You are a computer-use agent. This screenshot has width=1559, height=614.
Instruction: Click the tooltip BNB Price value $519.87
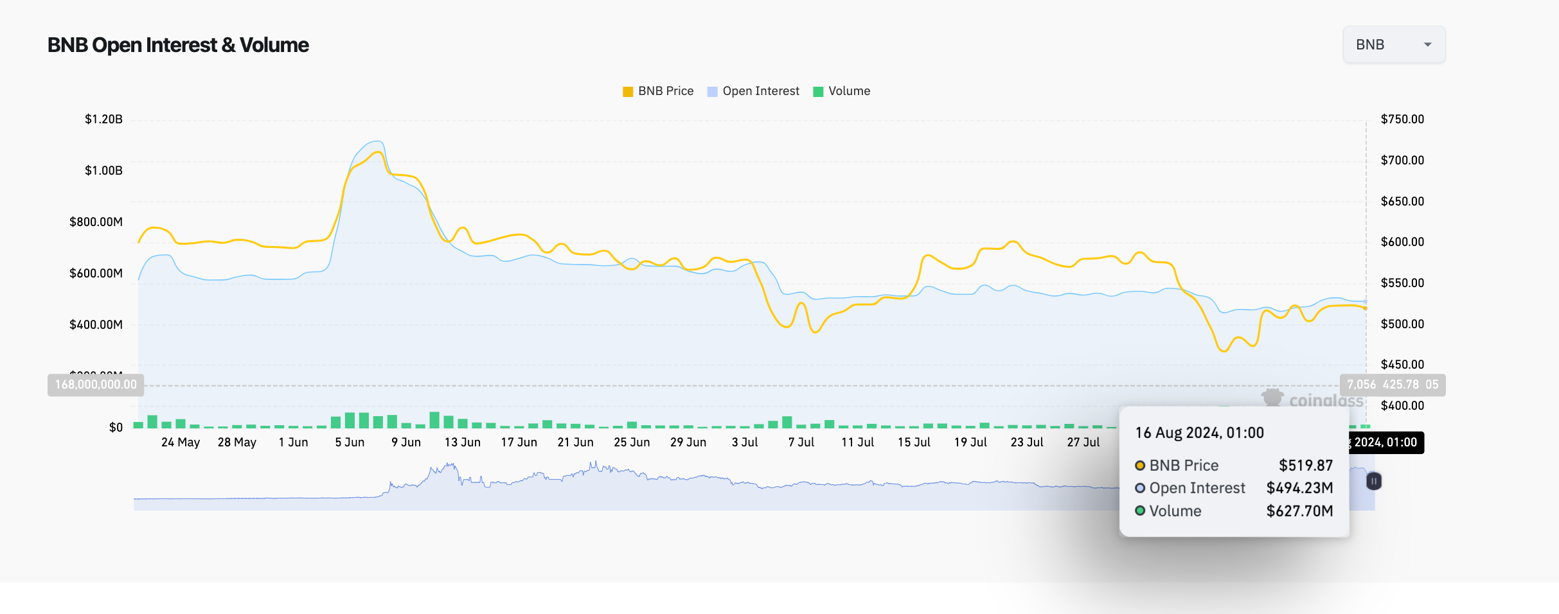coord(1306,465)
